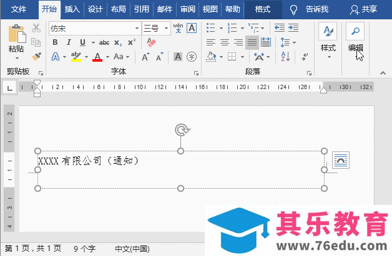Open the 样式 styles gallery
This screenshot has width=392, height=256.
pos(328,41)
